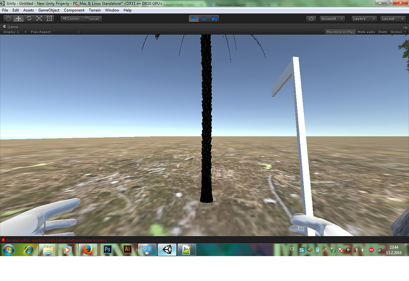The image size is (409, 281).
Task: Select the Move tool
Action: [x=18, y=18]
